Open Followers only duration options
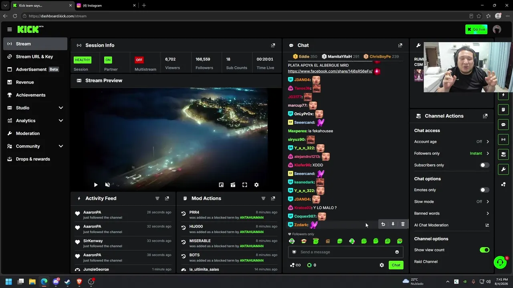 [452, 153]
